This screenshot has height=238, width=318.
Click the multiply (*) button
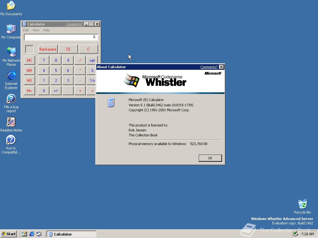[80, 70]
